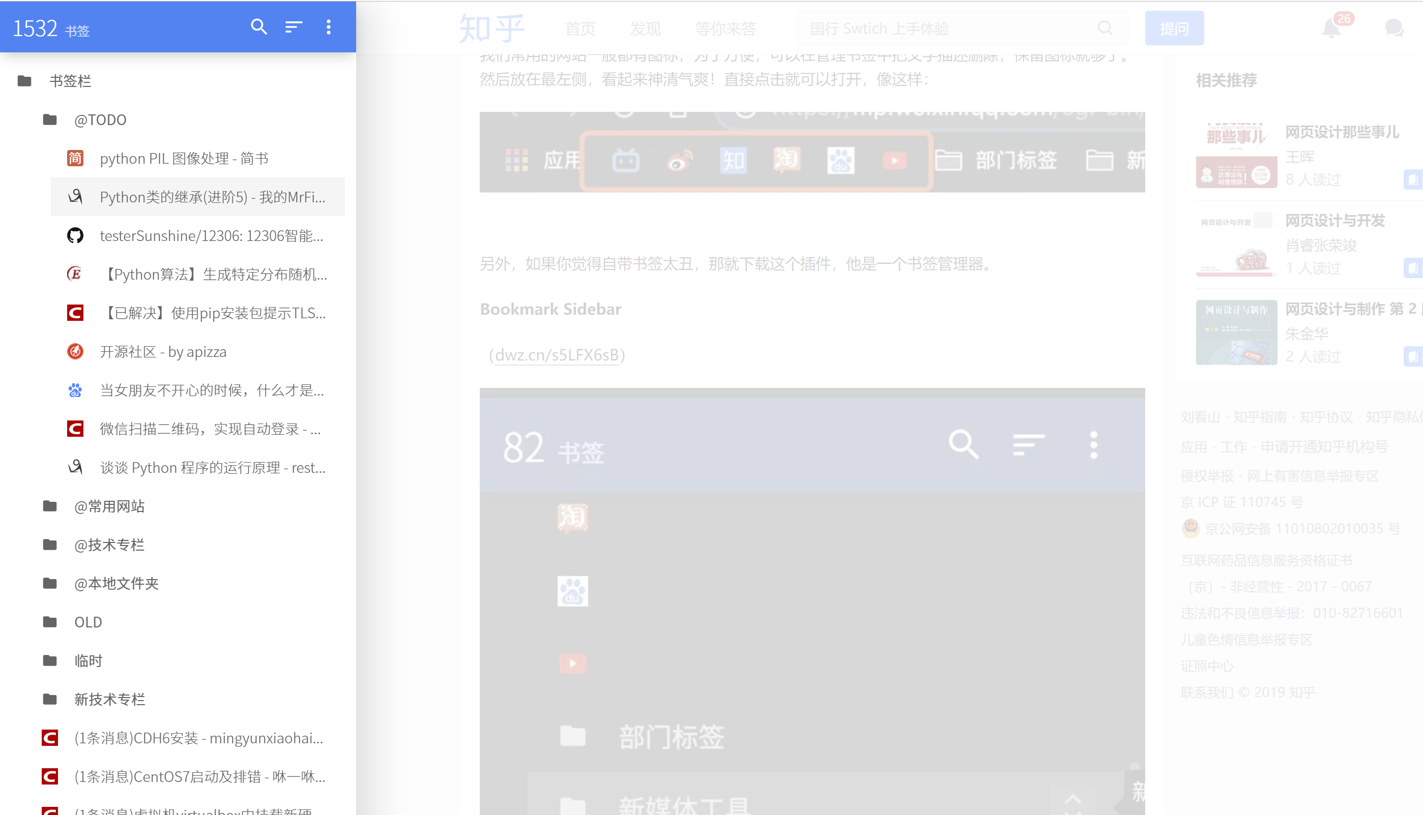
Task: Click apizza favicon next to 开源社区
Action: point(75,351)
